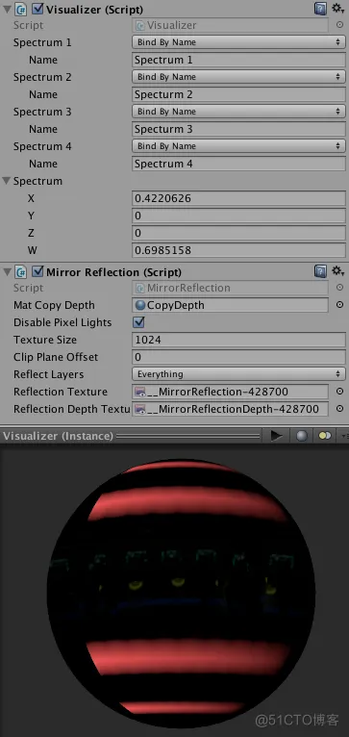This screenshot has height=737, width=349.
Task: Open object picker for Mat Copy Depth
Action: 339,305
